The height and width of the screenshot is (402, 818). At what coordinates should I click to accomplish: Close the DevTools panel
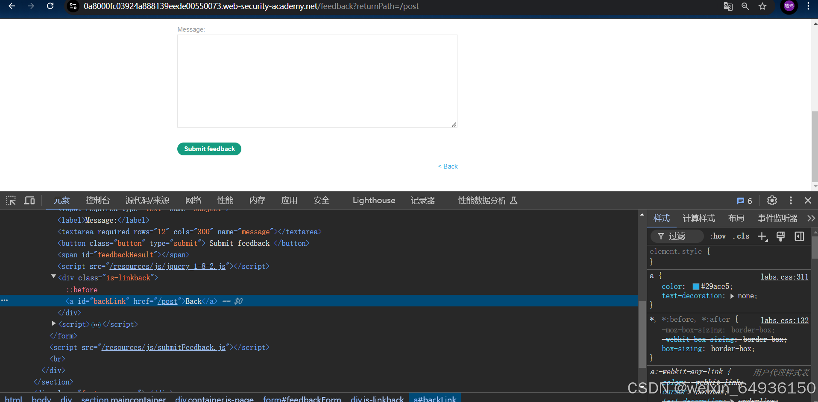point(808,201)
